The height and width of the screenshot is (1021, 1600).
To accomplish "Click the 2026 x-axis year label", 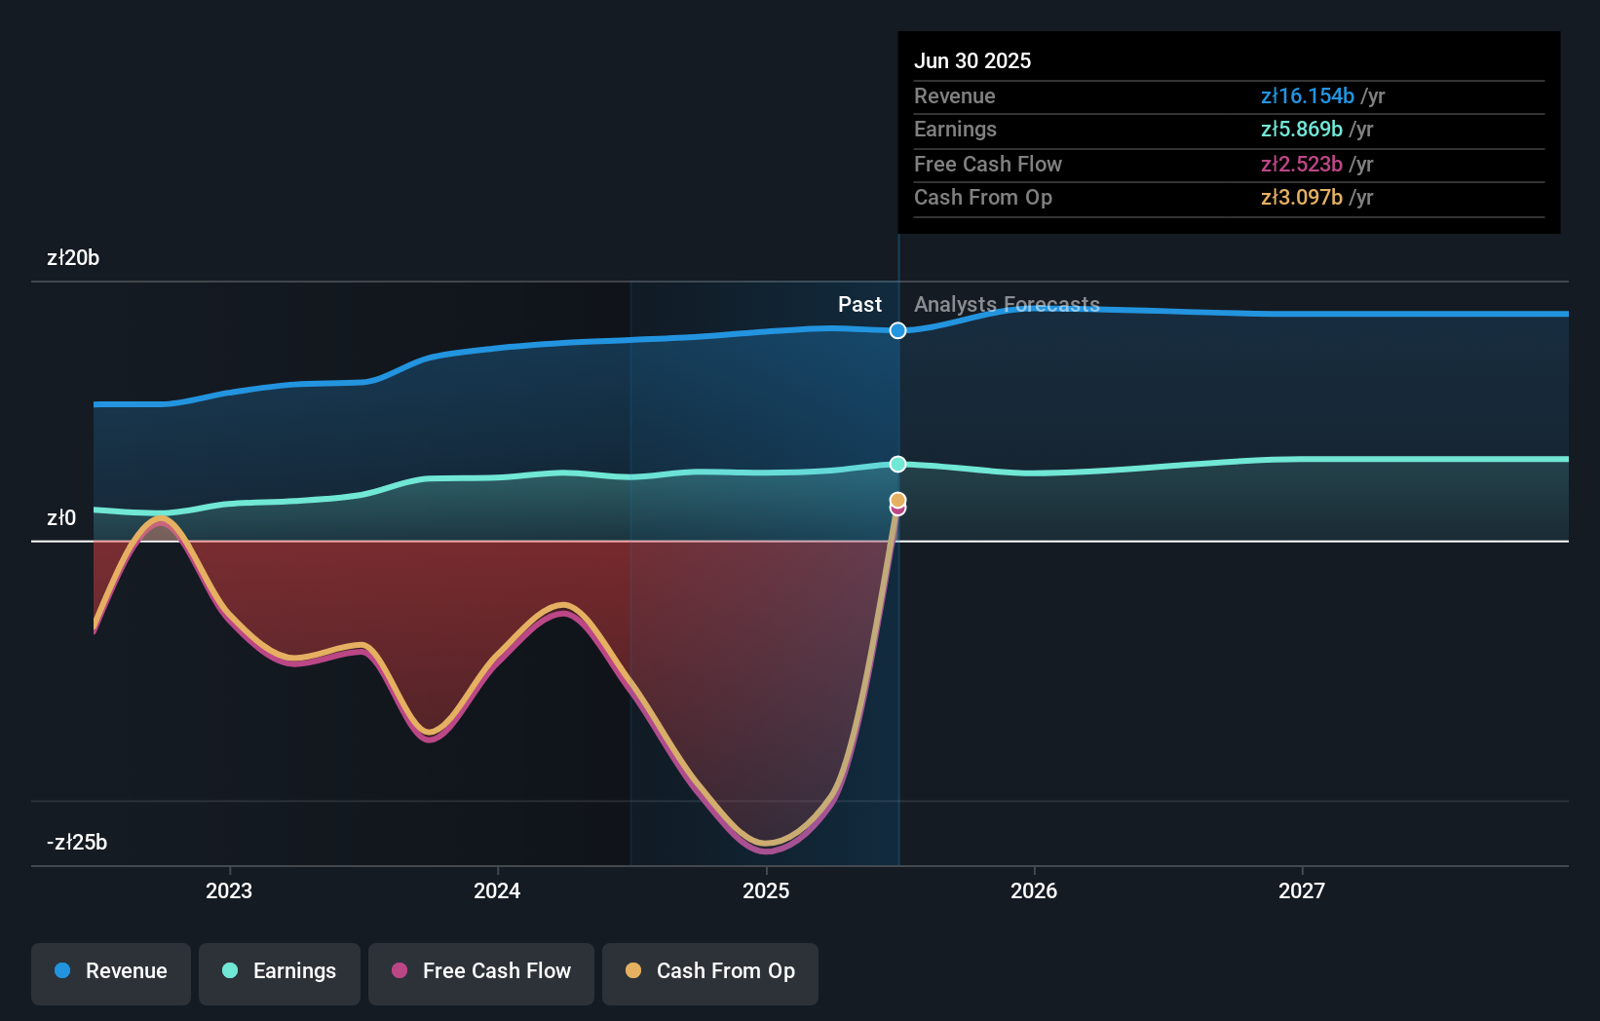I will [x=1034, y=891].
